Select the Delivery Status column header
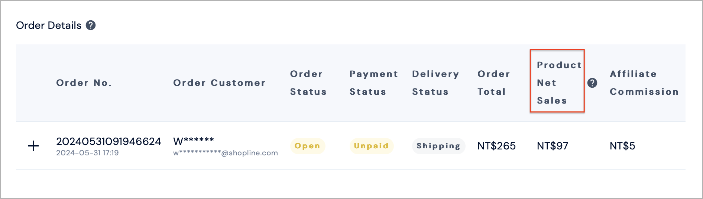This screenshot has height=199, width=703. pyautogui.click(x=435, y=83)
